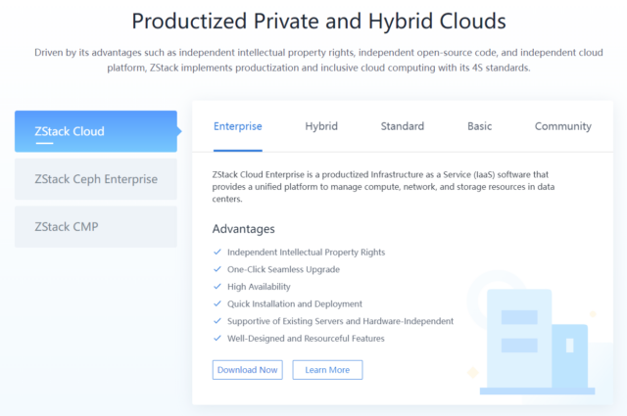The width and height of the screenshot is (627, 416).
Task: Select the ZStack Cloud product tab
Action: 96,131
